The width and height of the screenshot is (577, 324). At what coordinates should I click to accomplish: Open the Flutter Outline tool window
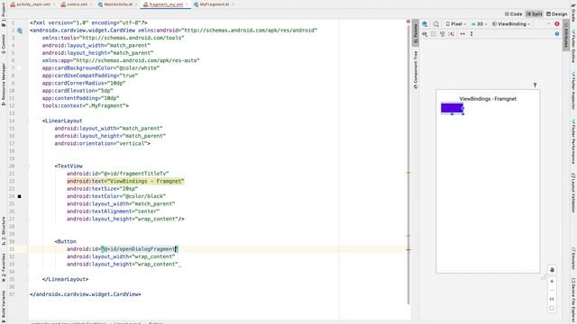pyautogui.click(x=573, y=47)
